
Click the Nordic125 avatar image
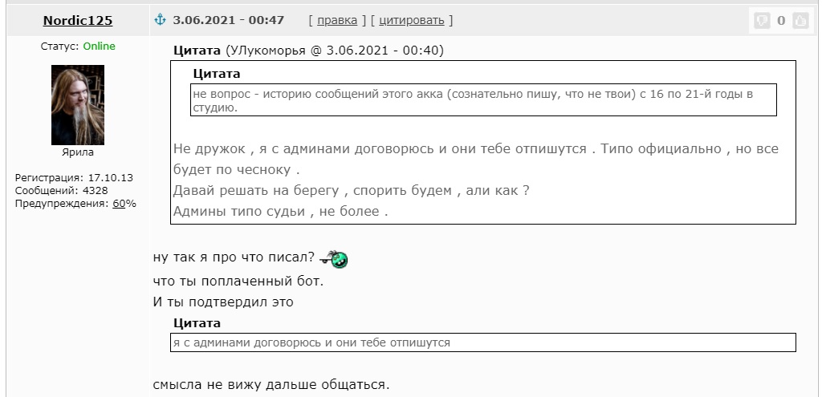tap(78, 105)
